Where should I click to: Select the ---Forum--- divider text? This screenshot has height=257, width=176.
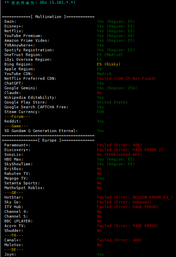(17, 116)
